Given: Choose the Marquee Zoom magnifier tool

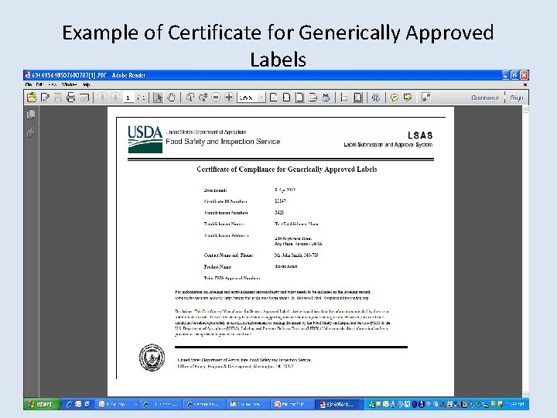Looking at the screenshot, I should [190, 97].
